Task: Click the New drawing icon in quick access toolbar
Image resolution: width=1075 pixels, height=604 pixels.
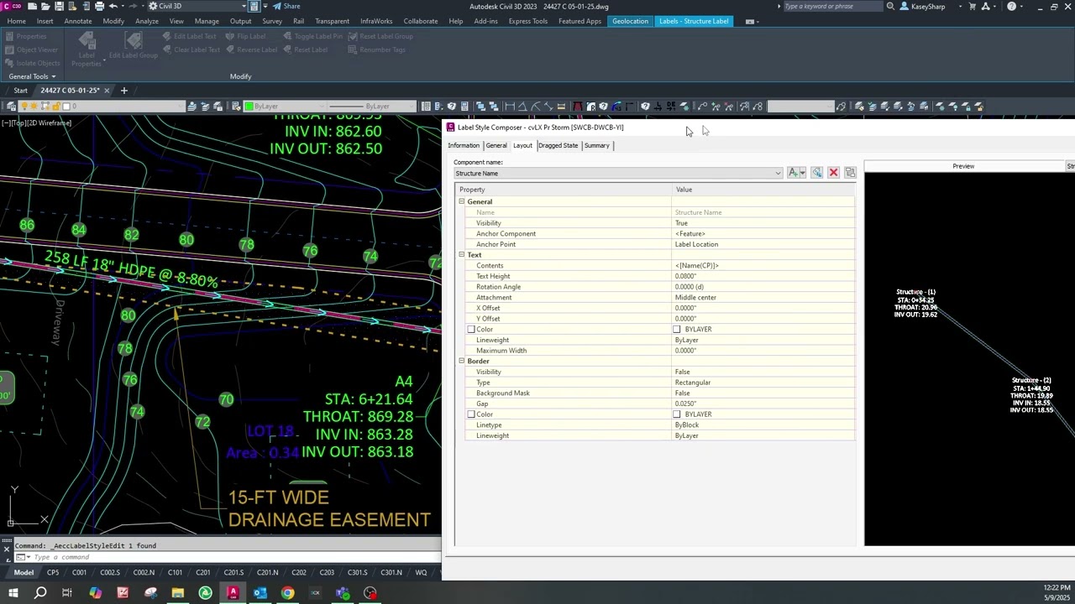Action: click(x=34, y=6)
